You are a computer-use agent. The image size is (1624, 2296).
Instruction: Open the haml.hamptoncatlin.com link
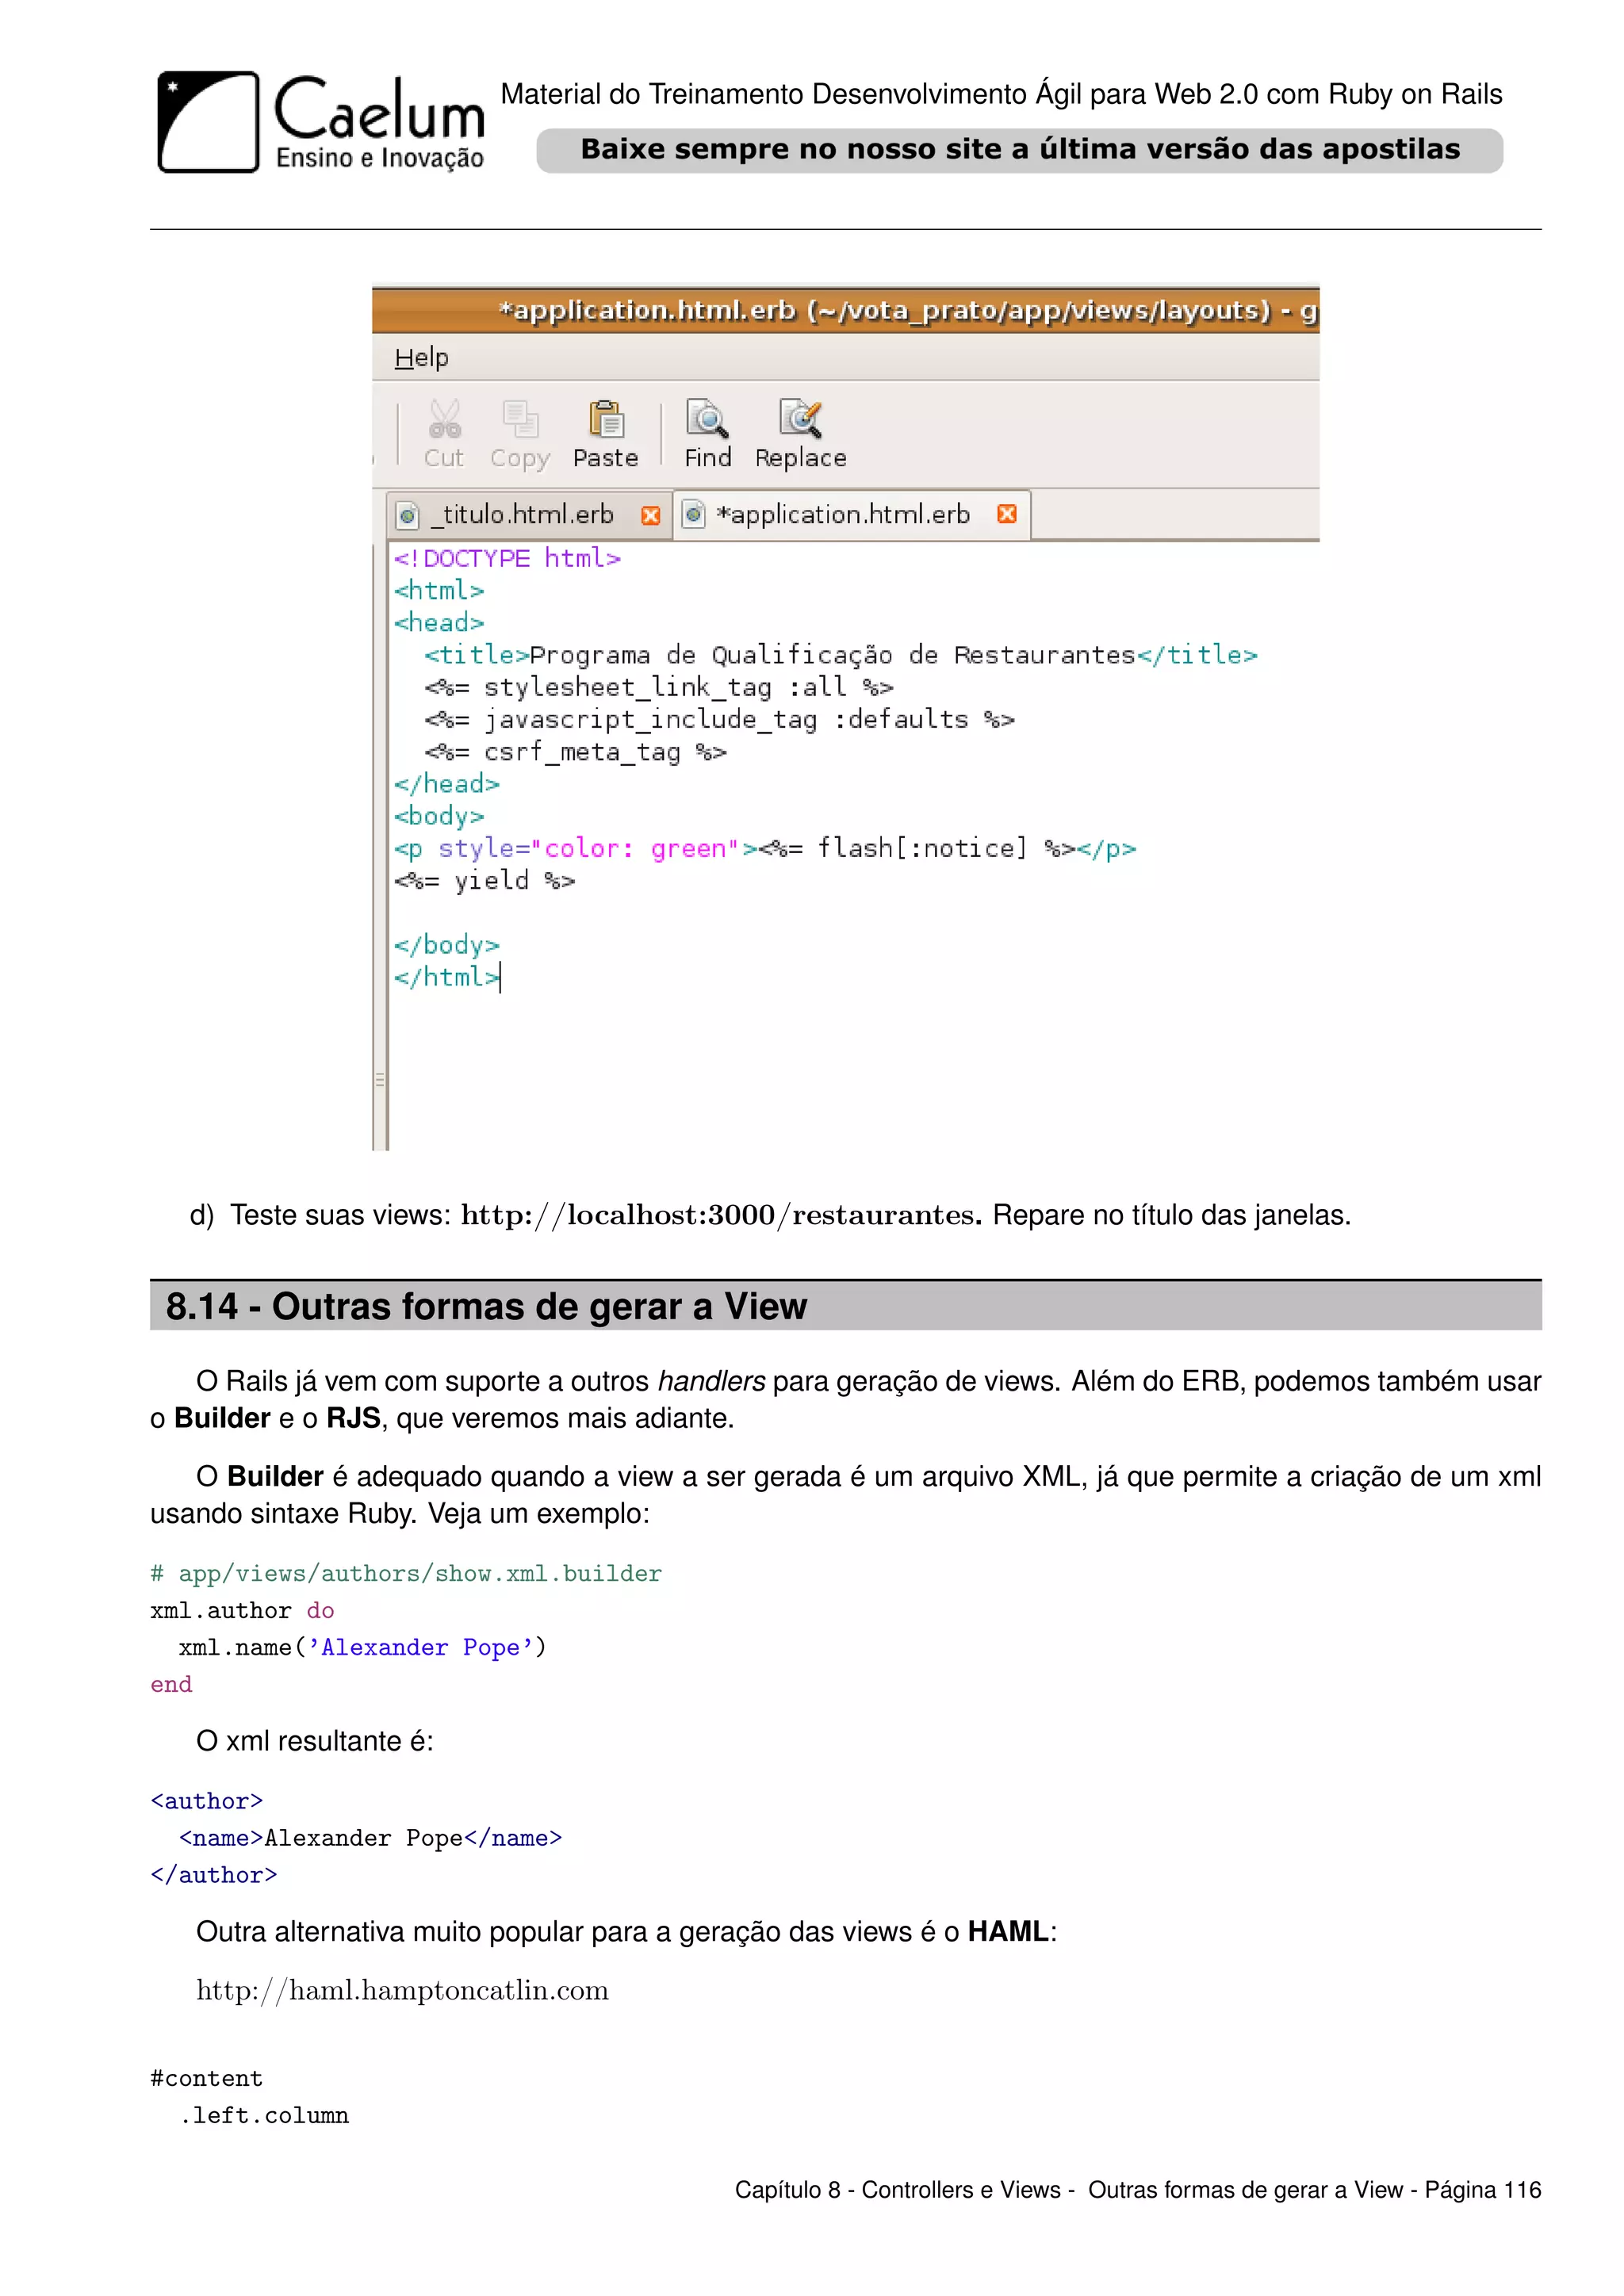coord(402,1990)
